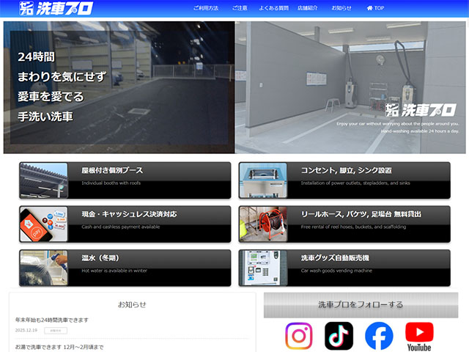The height and width of the screenshot is (352, 469).
Task: Open the 店舗紹介 menu item
Action: 308,8
